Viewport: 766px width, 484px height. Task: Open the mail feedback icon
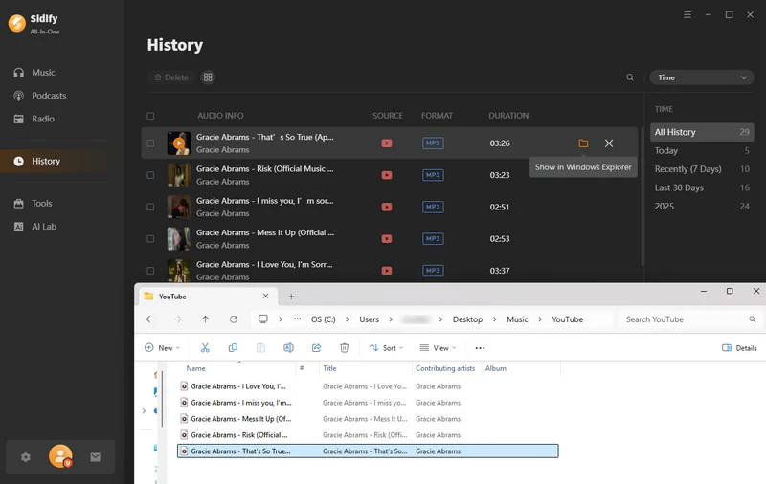click(95, 457)
